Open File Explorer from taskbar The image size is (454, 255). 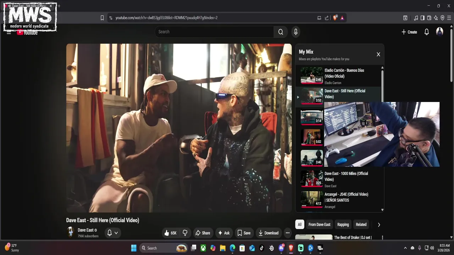point(222,248)
